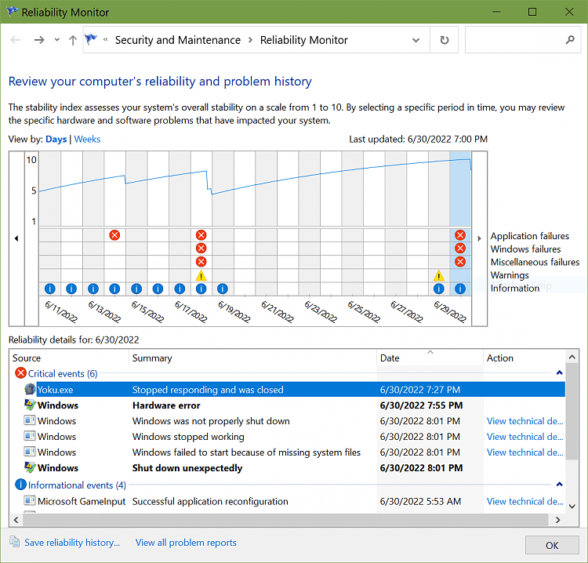Go back using the Back arrow
588x563 pixels.
click(16, 40)
